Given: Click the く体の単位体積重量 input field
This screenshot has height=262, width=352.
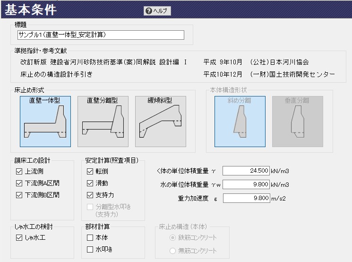Looking at the screenshot, I should pyautogui.click(x=246, y=171).
